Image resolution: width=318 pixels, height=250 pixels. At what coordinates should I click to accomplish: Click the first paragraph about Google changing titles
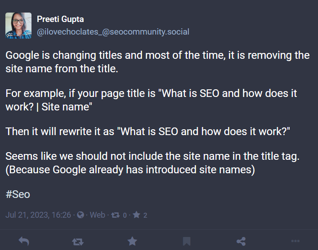(x=157, y=62)
